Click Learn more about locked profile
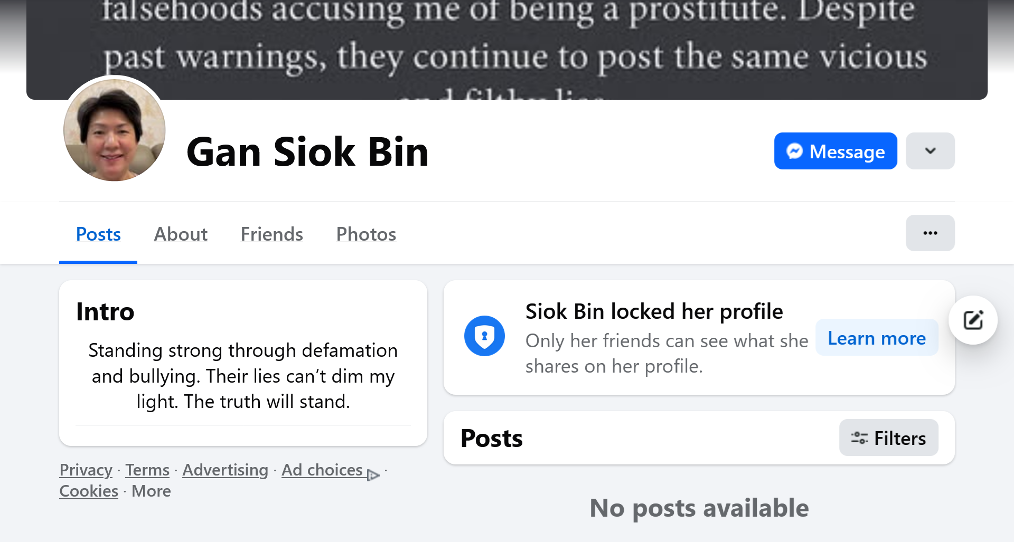Image resolution: width=1014 pixels, height=542 pixels. tap(877, 338)
